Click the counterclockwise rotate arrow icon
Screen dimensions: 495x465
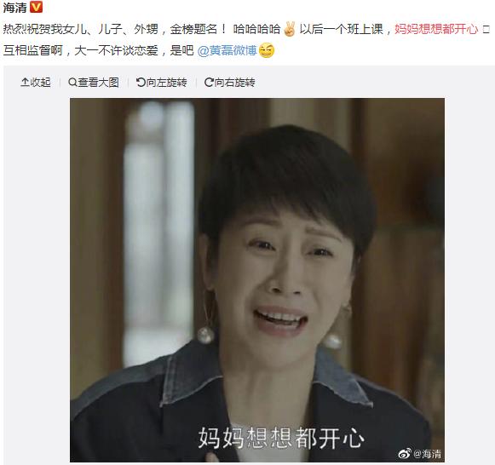[x=141, y=83]
